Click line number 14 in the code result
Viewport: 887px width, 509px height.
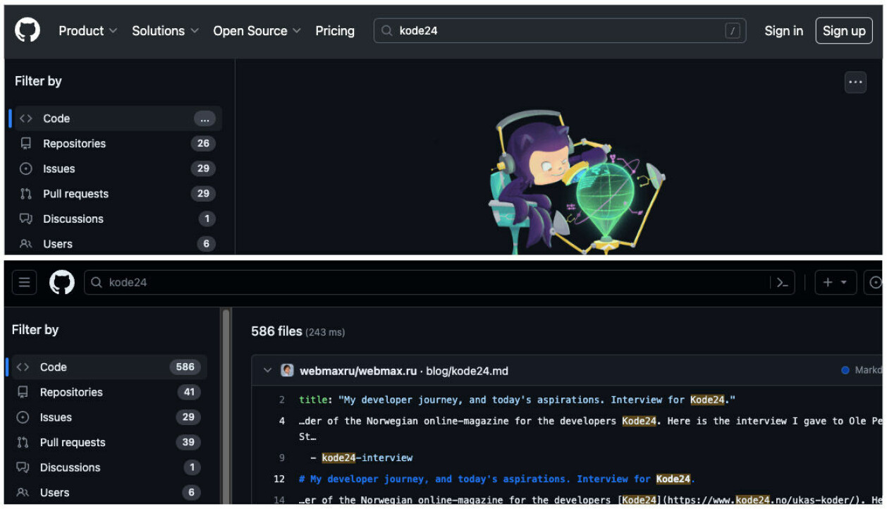click(x=279, y=500)
